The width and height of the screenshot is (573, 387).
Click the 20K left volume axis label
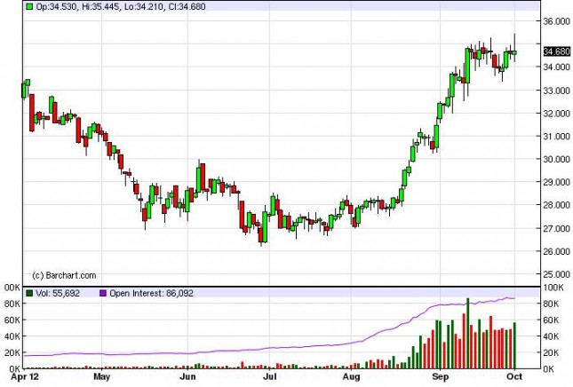click(12, 352)
